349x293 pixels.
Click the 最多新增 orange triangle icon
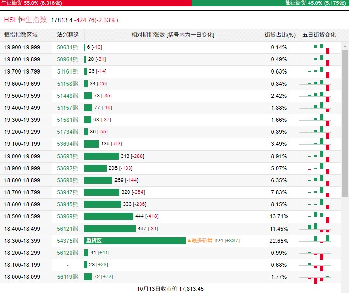(x=189, y=241)
